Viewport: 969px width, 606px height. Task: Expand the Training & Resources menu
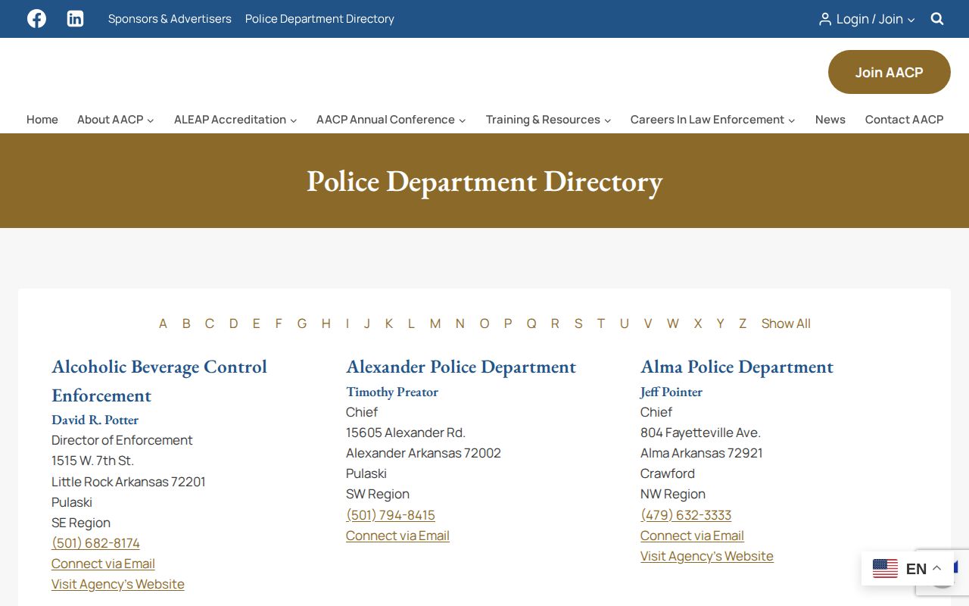point(548,120)
